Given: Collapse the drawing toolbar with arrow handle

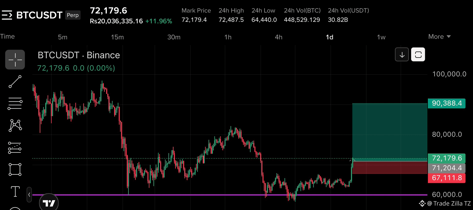Looking at the screenshot, I should pos(29,195).
